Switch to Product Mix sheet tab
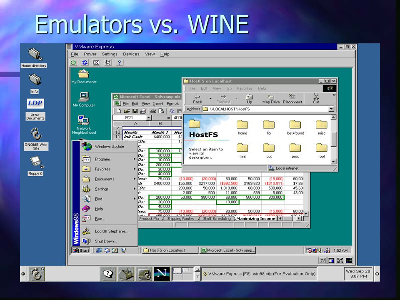Screen dimensions: 400x300 (x=149, y=219)
